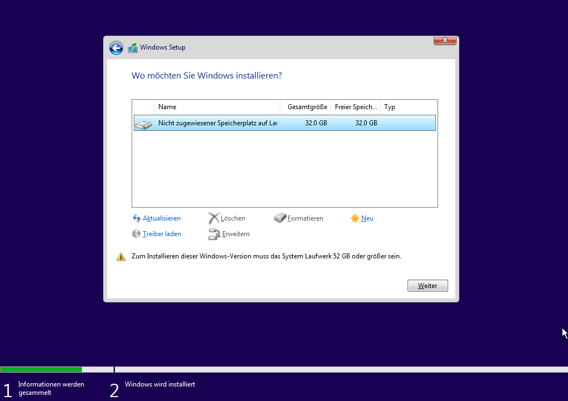The height and width of the screenshot is (401, 568).
Task: Go back using the blue arrow button
Action: click(116, 48)
